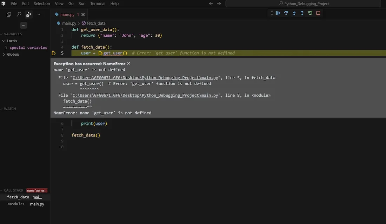Close the main.py editor tab
386x224 pixels.
pyautogui.click(x=83, y=15)
